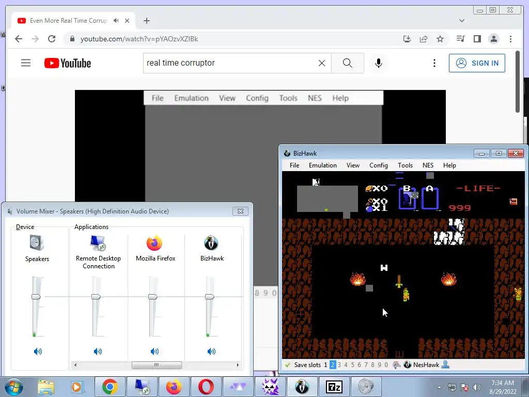The image size is (529, 397).
Task: Open BizHawk's View menu
Action: 353,165
